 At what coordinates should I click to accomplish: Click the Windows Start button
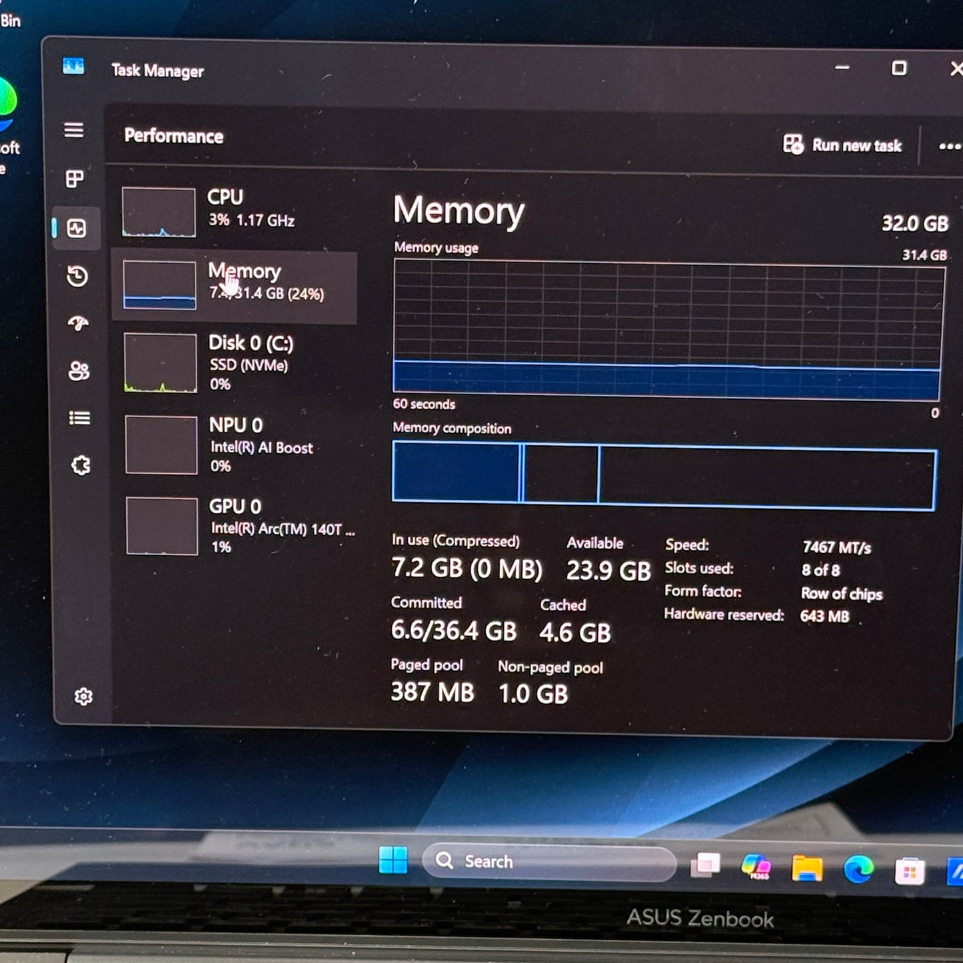click(395, 861)
